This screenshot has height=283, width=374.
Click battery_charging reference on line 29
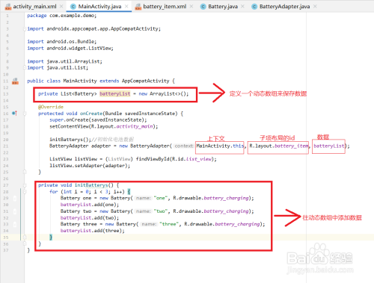tap(227, 198)
